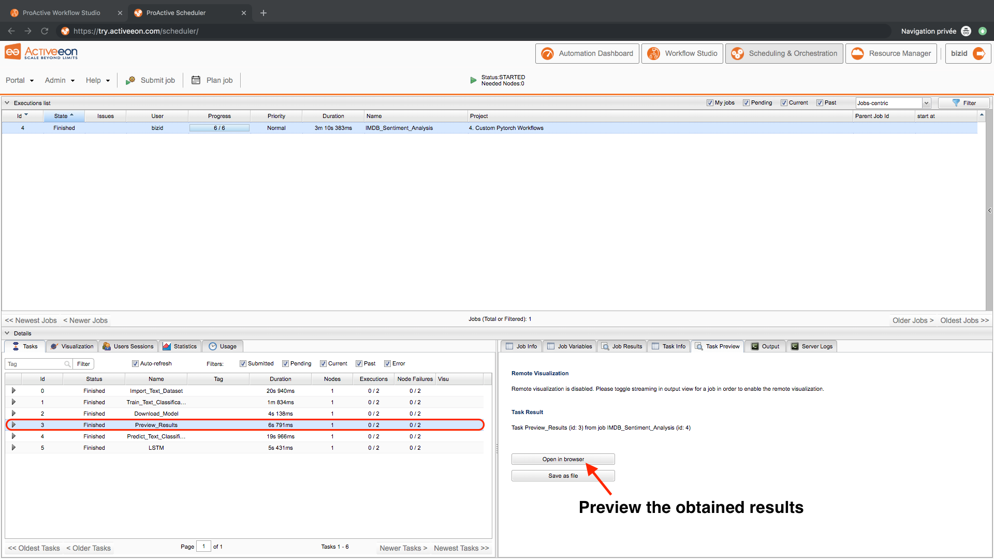
Task: Click the browser address bar URL
Action: pos(136,31)
